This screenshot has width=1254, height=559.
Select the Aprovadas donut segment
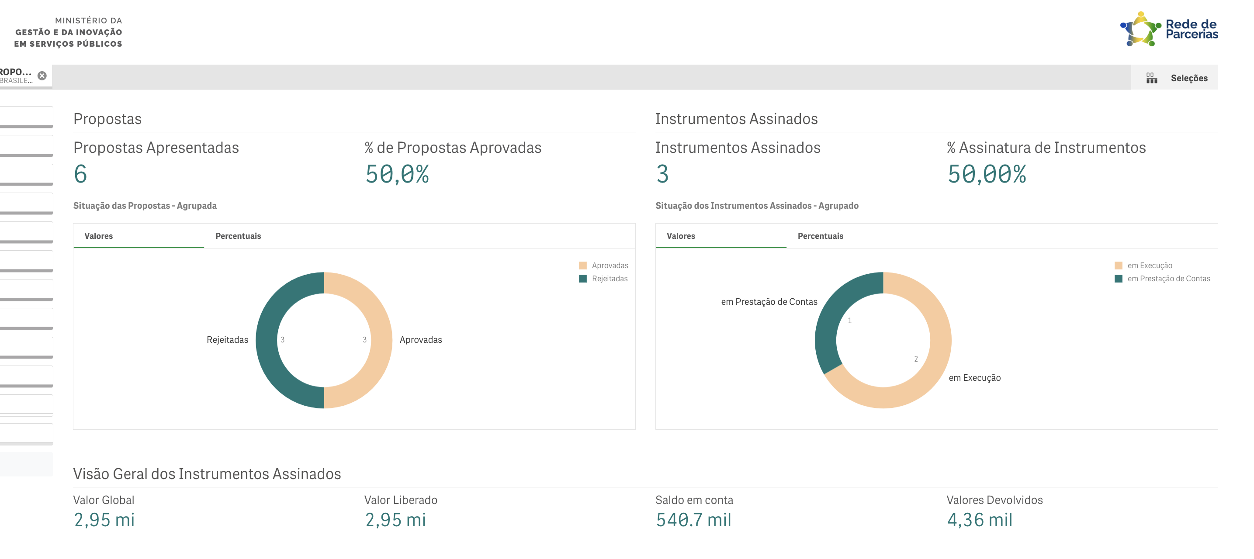pos(381,340)
